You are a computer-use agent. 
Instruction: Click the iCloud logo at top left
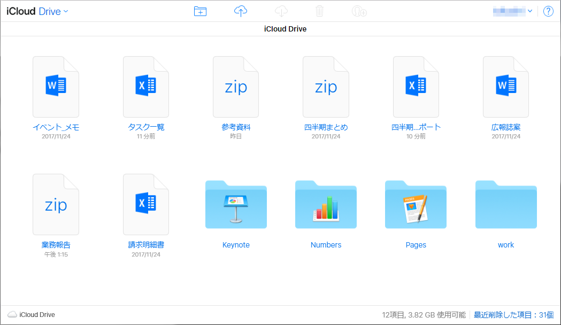pos(20,11)
